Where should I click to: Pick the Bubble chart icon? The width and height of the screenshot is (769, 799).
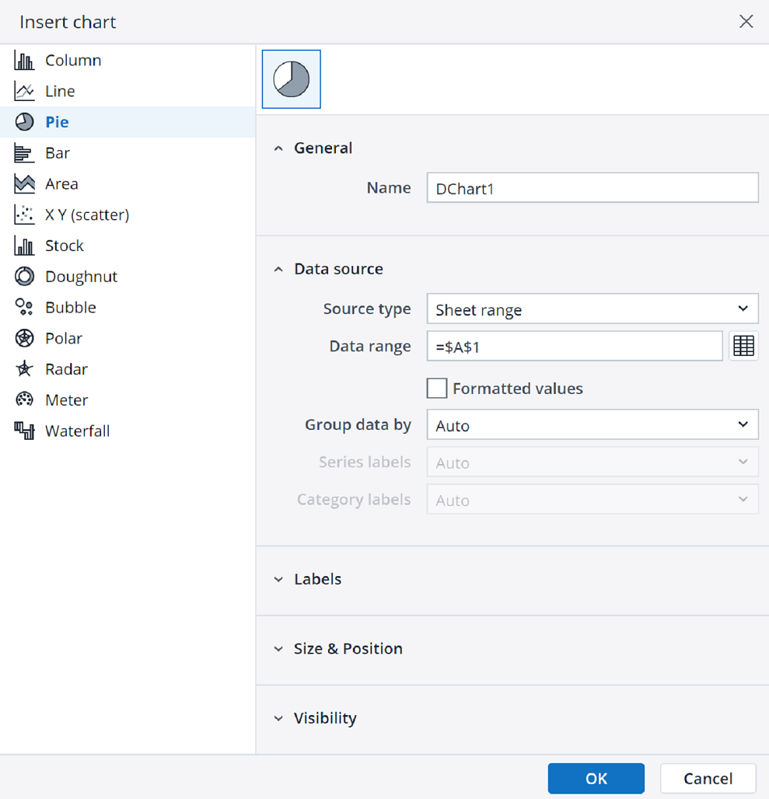tap(23, 307)
